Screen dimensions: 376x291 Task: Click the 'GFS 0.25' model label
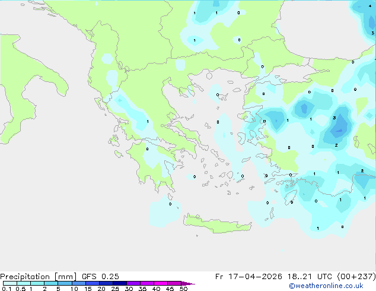[100, 277]
